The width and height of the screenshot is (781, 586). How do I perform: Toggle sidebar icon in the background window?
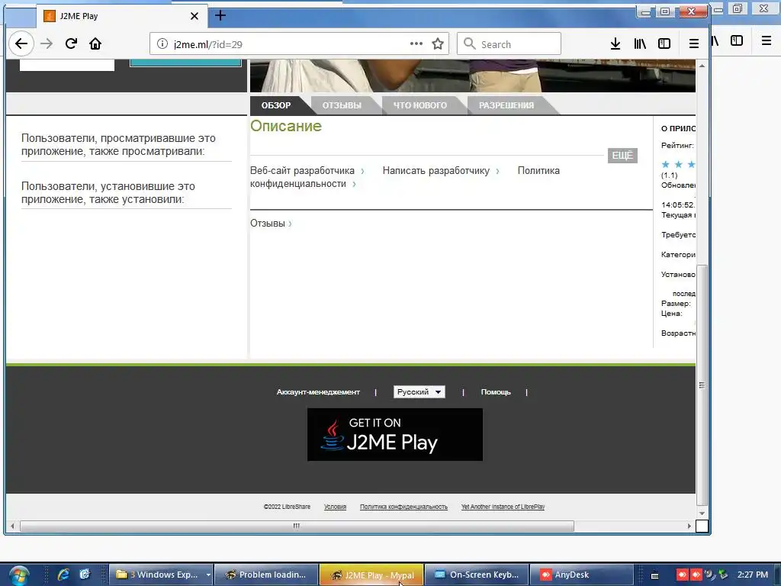pos(737,41)
